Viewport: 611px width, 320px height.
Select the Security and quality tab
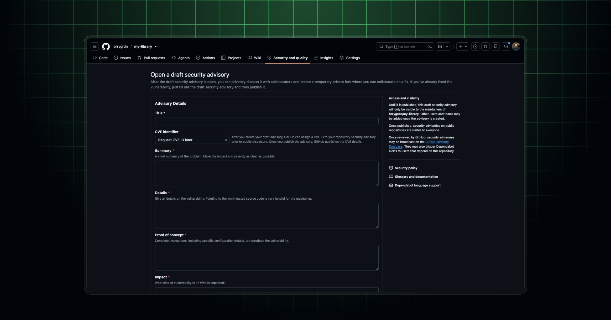[287, 58]
